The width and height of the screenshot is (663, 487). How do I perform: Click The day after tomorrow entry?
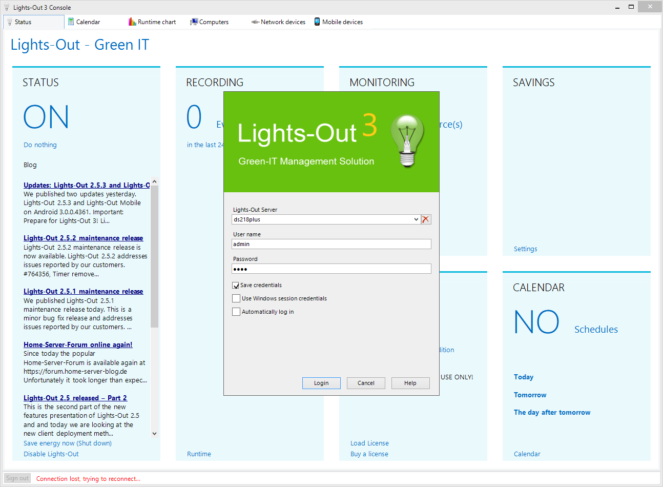(x=552, y=412)
